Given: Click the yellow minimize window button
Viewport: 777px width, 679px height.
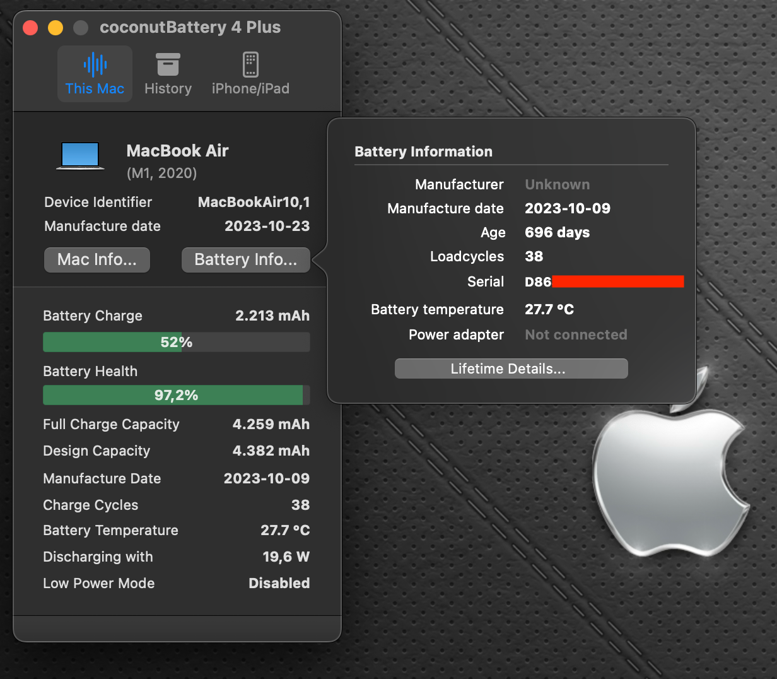Looking at the screenshot, I should point(56,28).
